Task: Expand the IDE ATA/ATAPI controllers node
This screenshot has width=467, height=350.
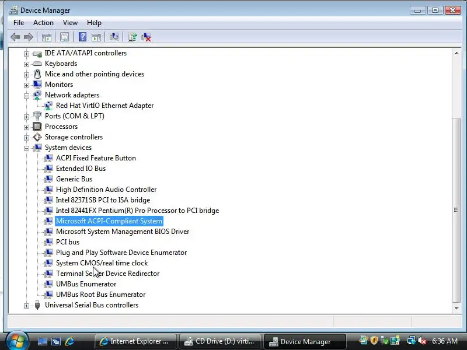Action: [x=26, y=54]
